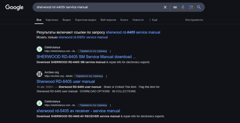
Task: Expand the Ещё more tabs menu
Action: tap(153, 20)
